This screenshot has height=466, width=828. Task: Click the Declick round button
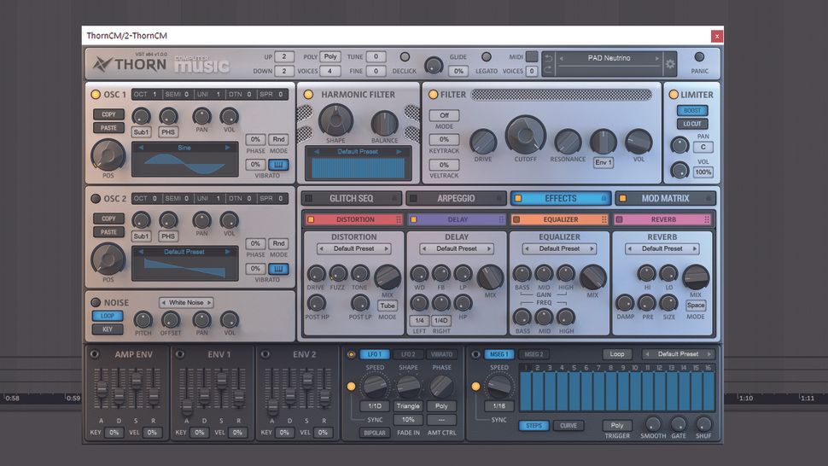click(405, 57)
